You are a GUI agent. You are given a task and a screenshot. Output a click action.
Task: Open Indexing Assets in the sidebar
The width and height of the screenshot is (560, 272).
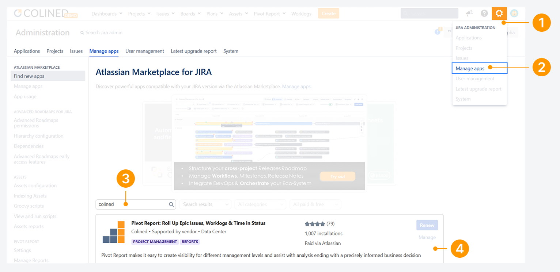[x=30, y=196]
